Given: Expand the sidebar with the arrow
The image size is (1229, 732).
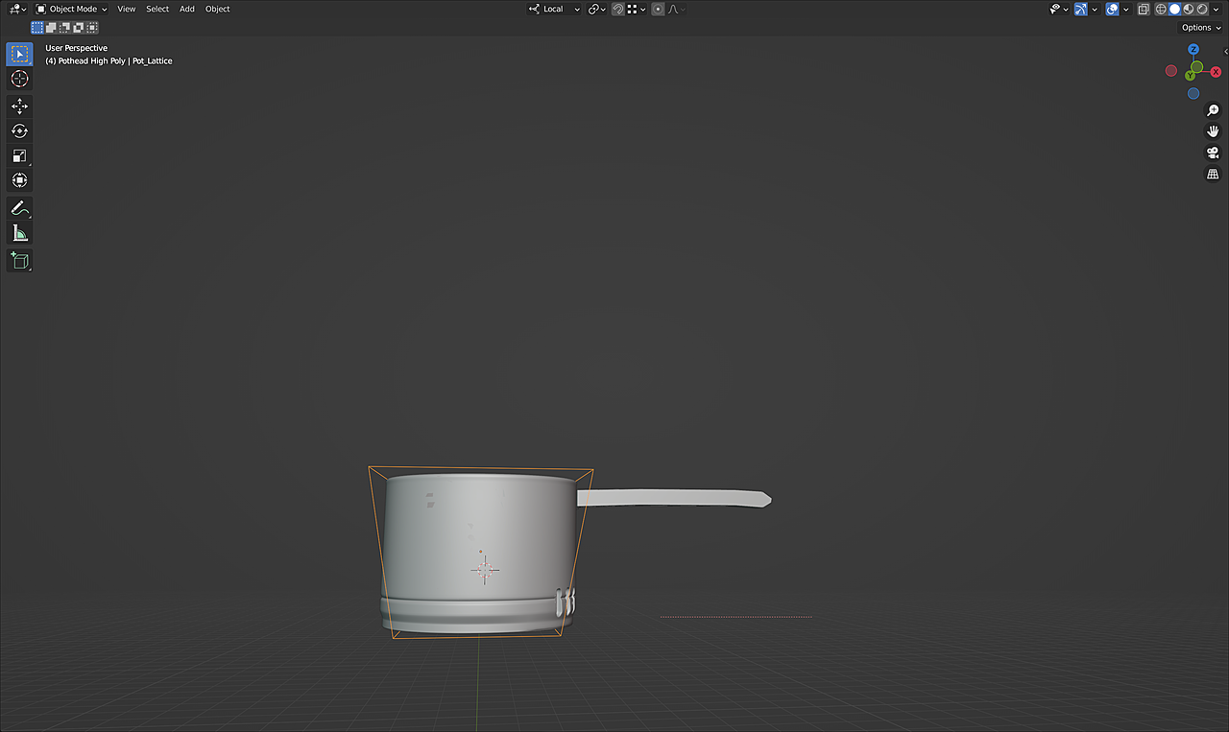Looking at the screenshot, I should (x=1225, y=51).
